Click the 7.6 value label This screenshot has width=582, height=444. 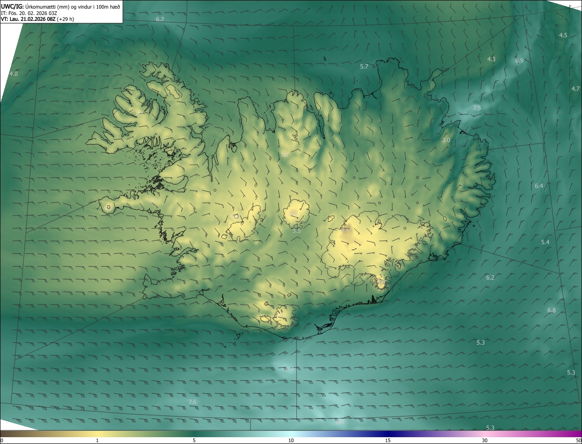192,402
